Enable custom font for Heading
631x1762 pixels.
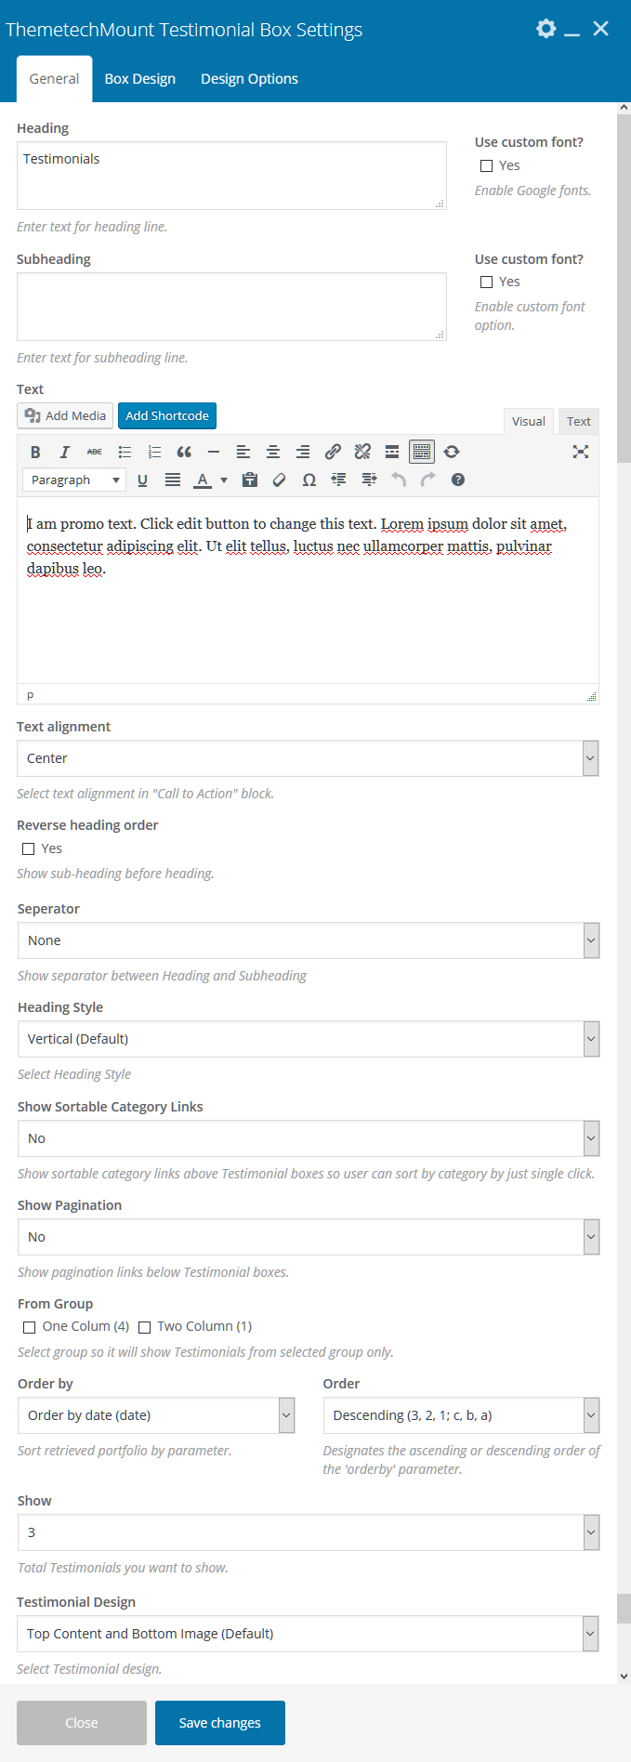pos(486,165)
